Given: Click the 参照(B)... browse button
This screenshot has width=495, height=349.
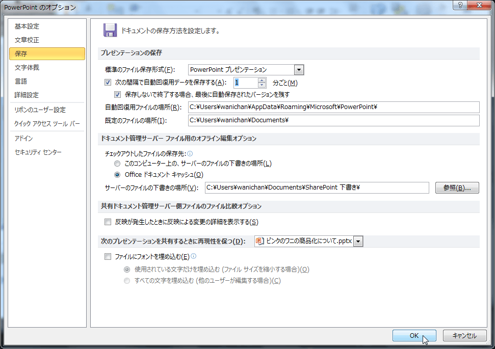Looking at the screenshot, I should [457, 188].
